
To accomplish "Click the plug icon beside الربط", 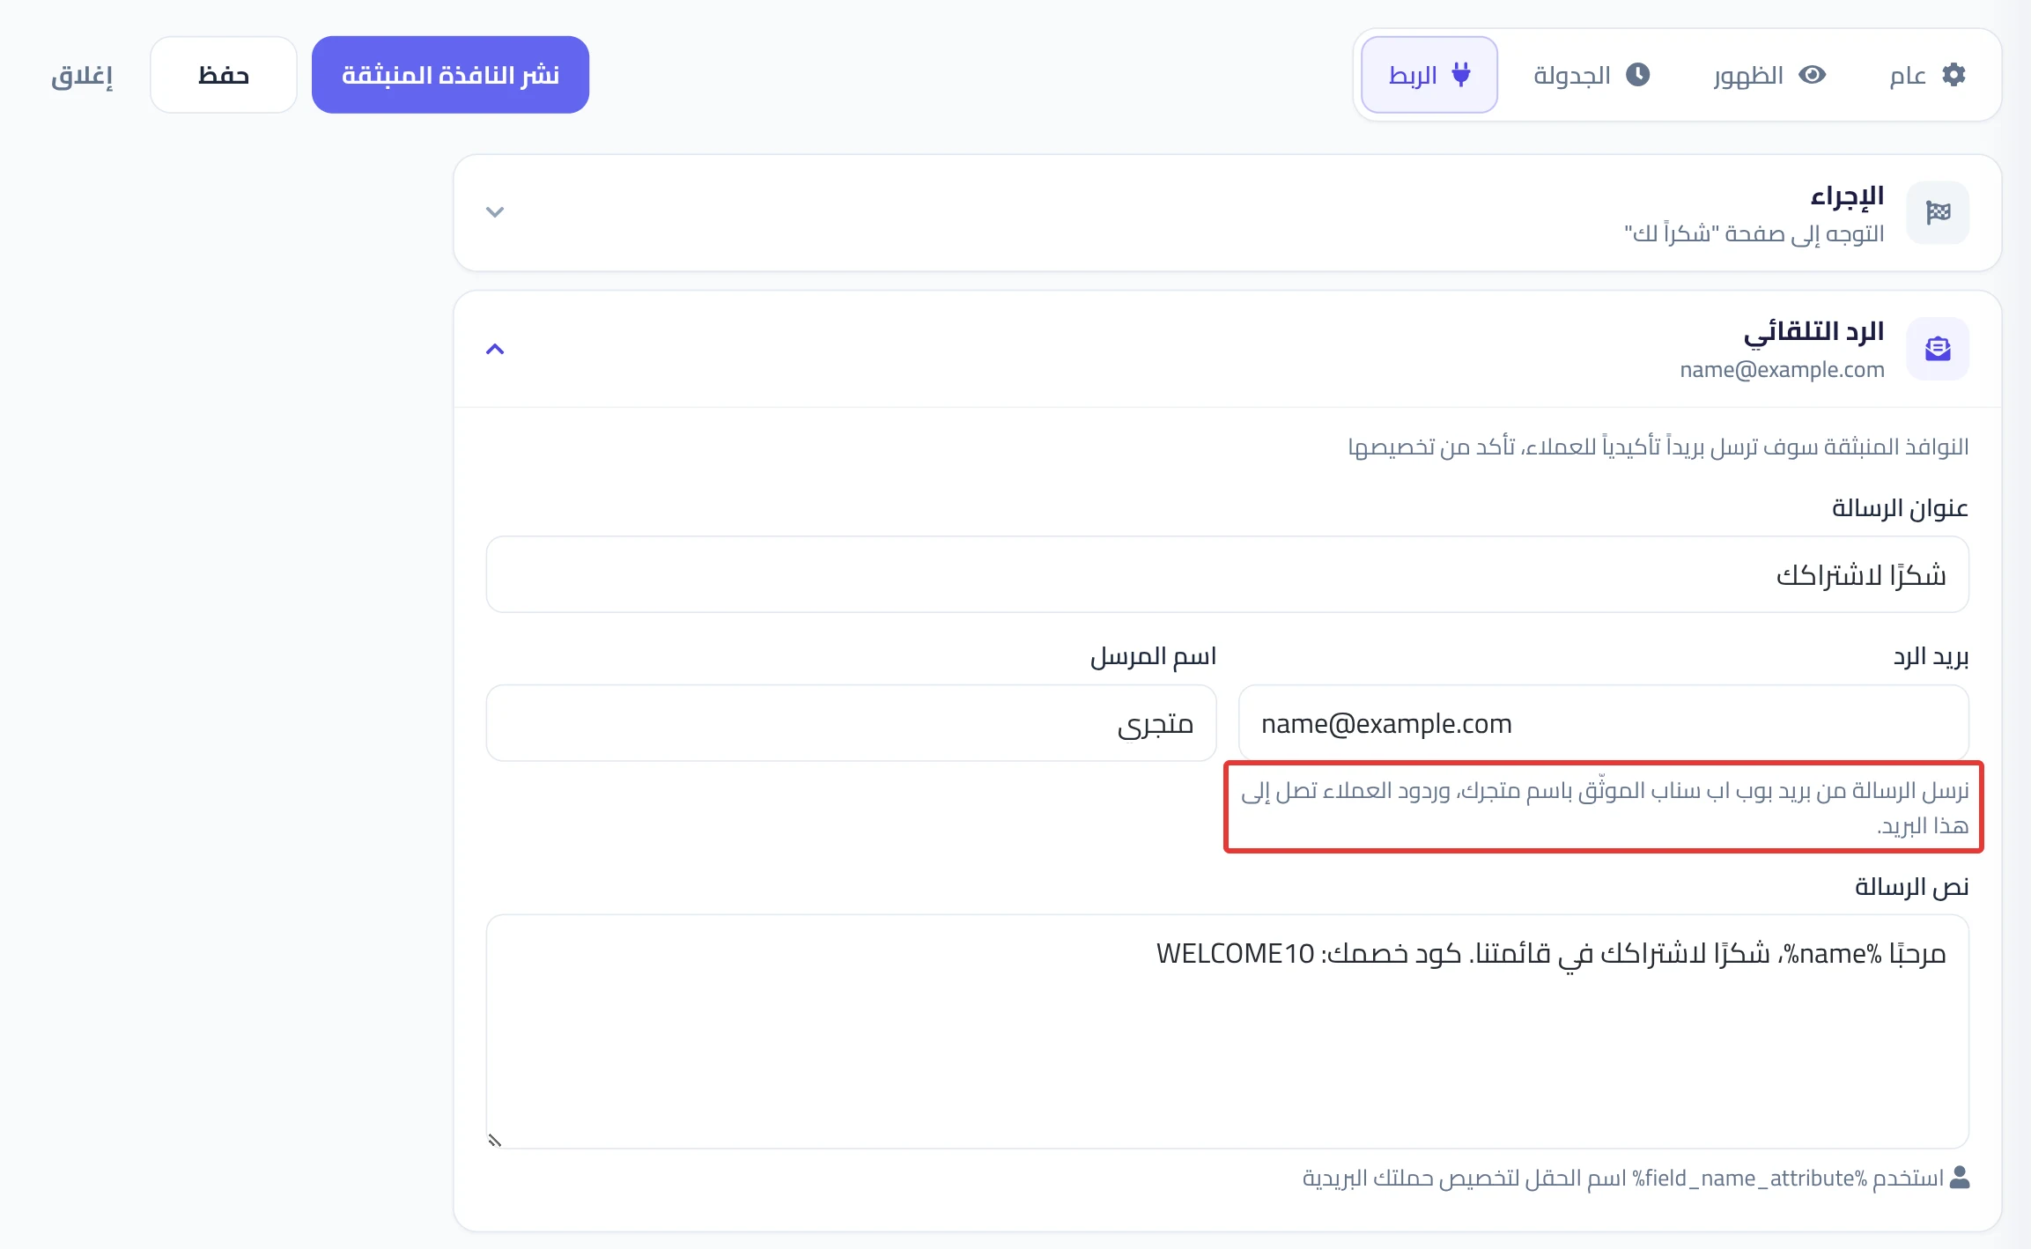I will (x=1461, y=75).
